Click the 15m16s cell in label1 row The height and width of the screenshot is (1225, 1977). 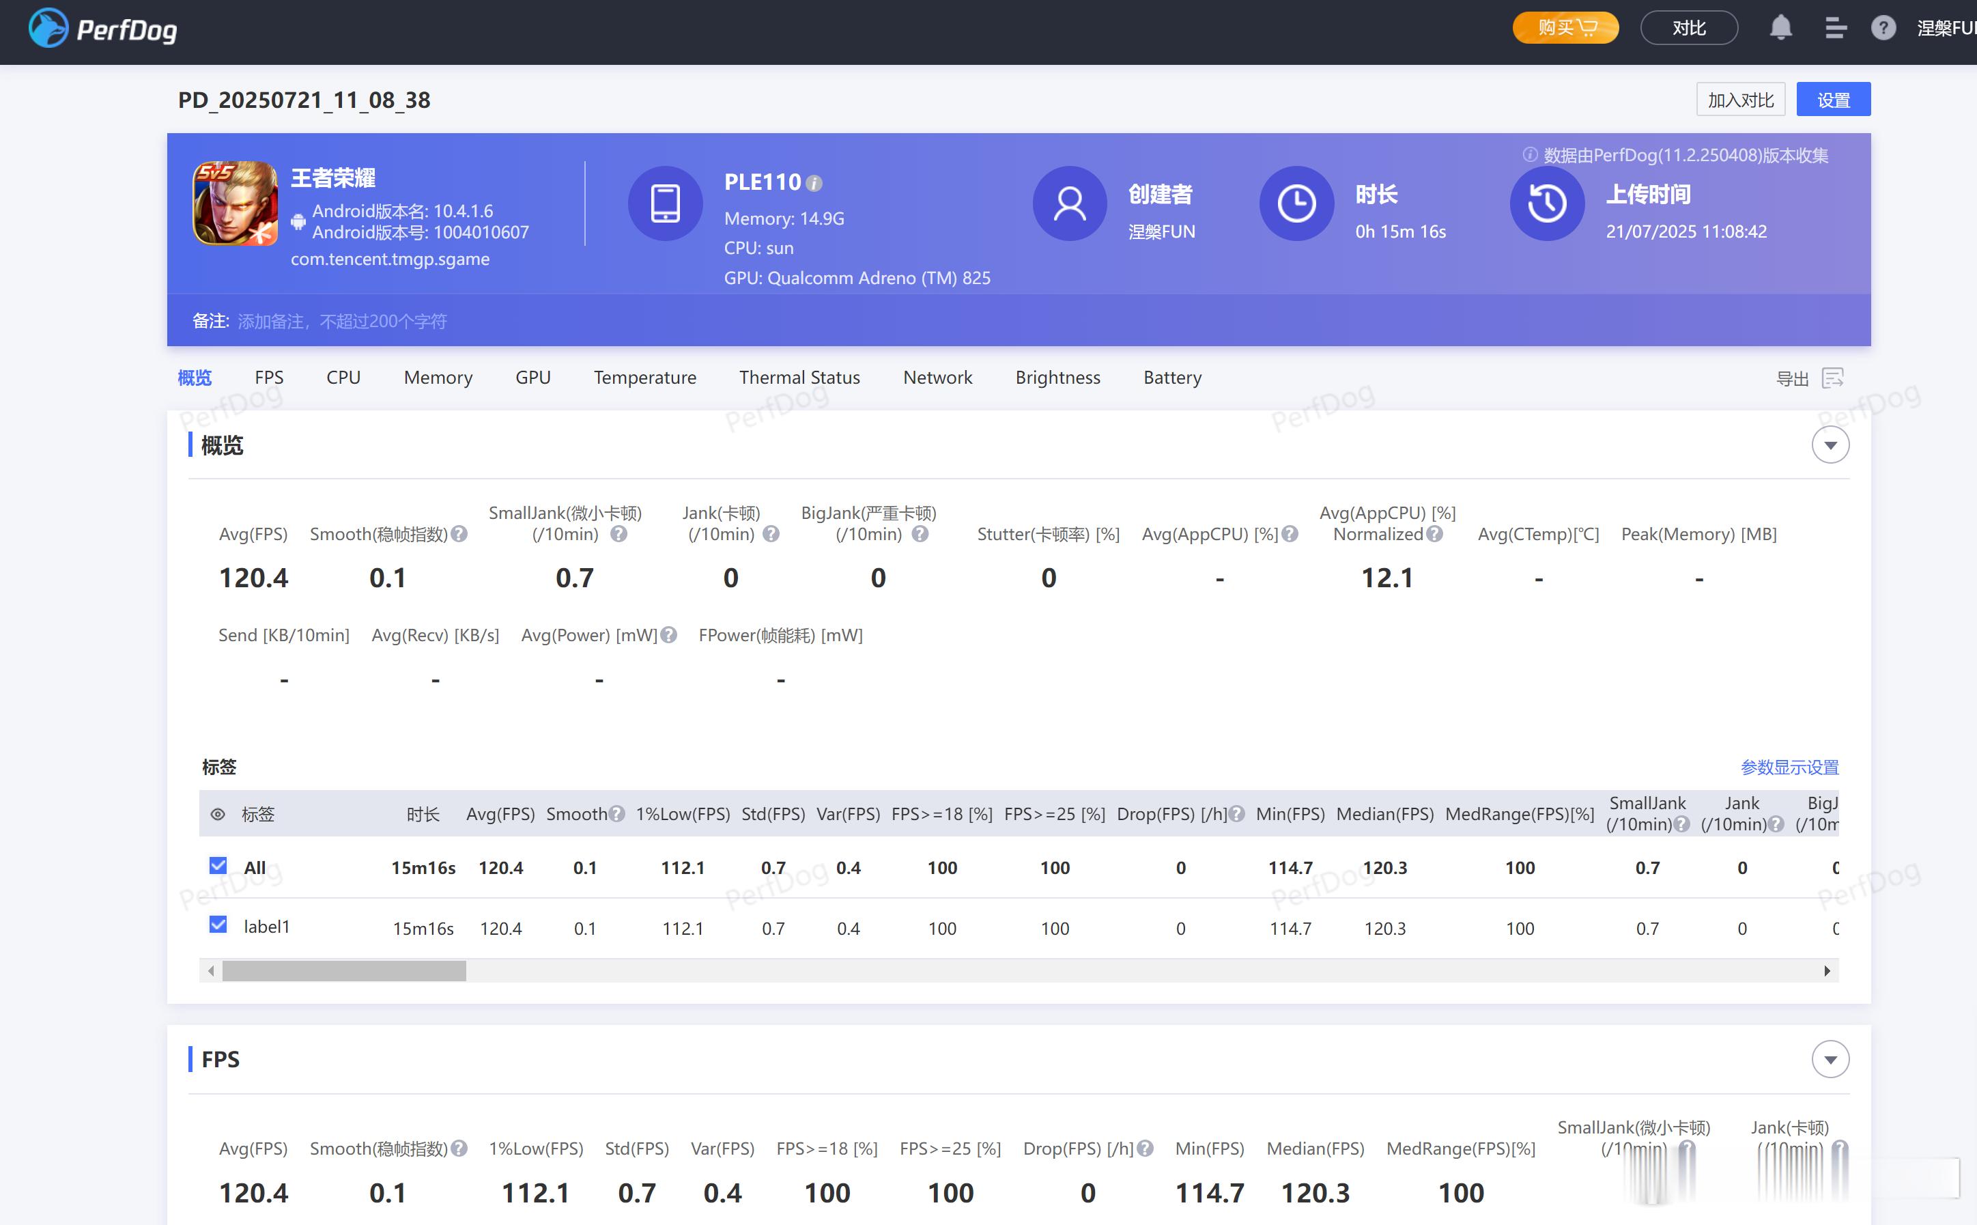[423, 929]
